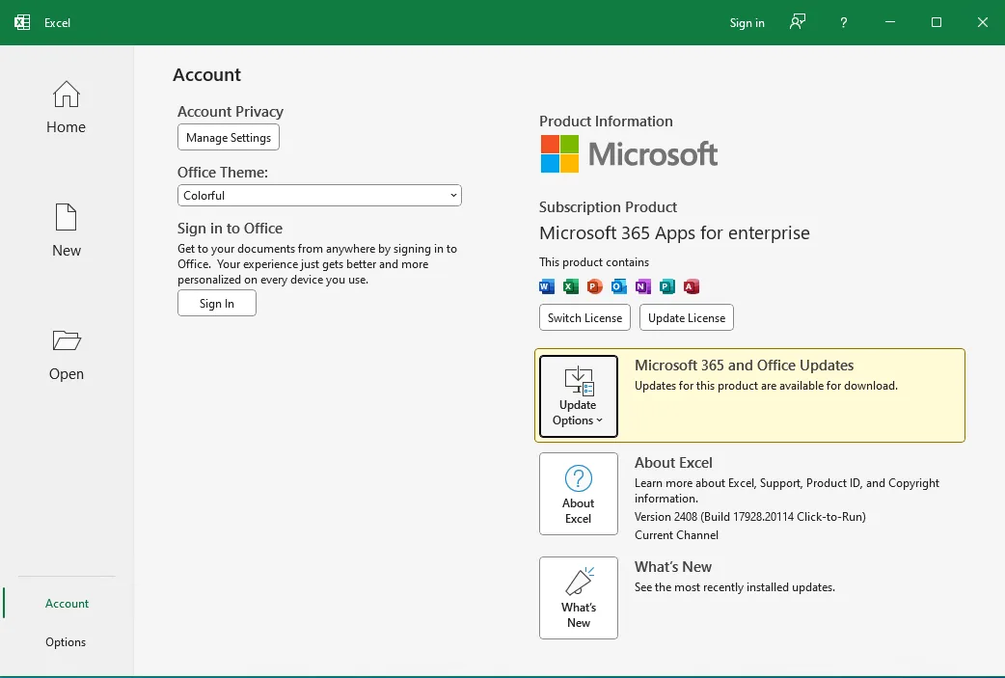1005x678 pixels.
Task: Open the Home page from the sidebar
Action: pyautogui.click(x=66, y=108)
